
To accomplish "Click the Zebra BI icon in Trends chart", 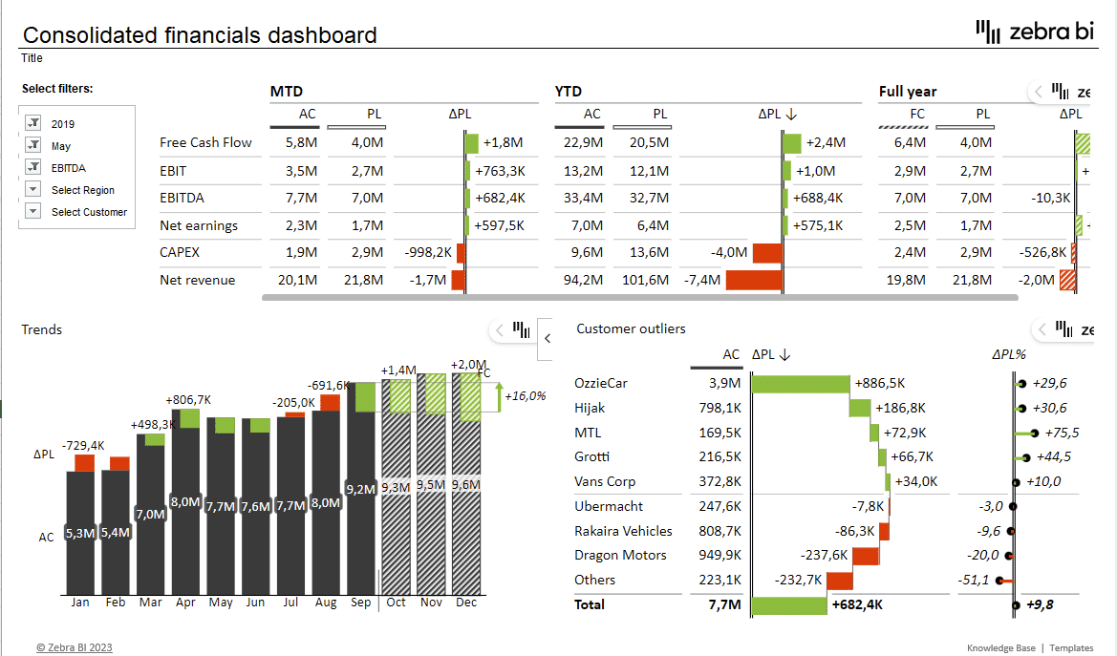I will tap(521, 330).
